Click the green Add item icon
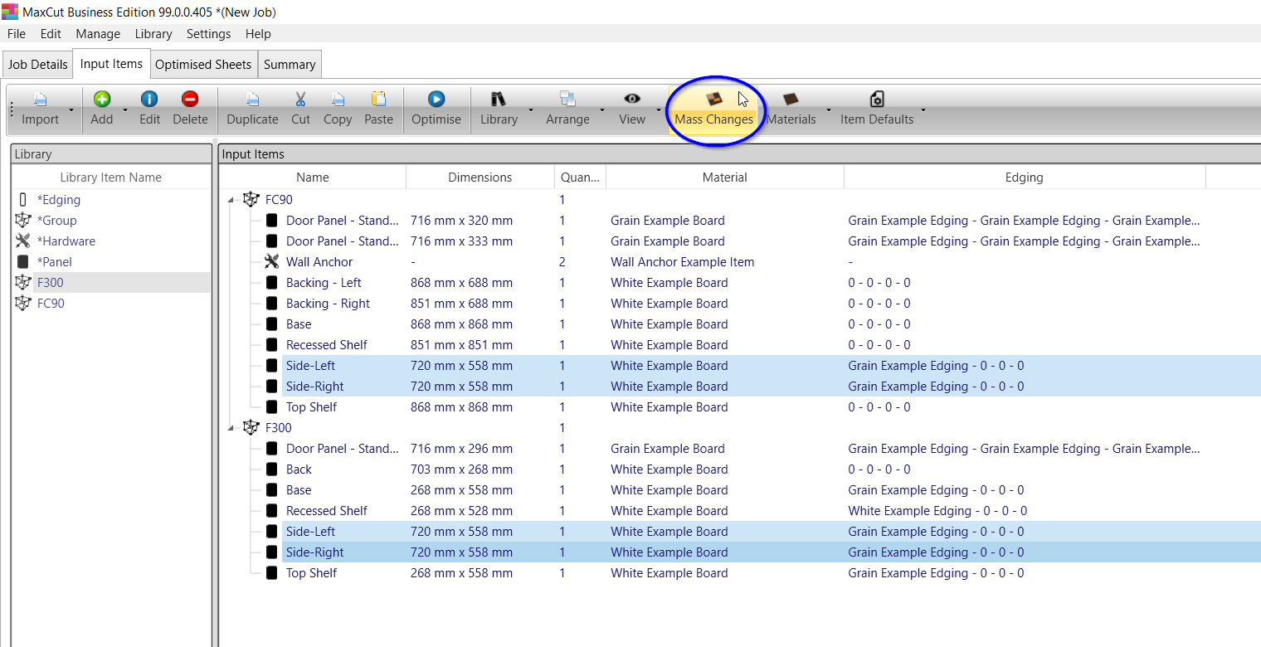 (x=102, y=100)
